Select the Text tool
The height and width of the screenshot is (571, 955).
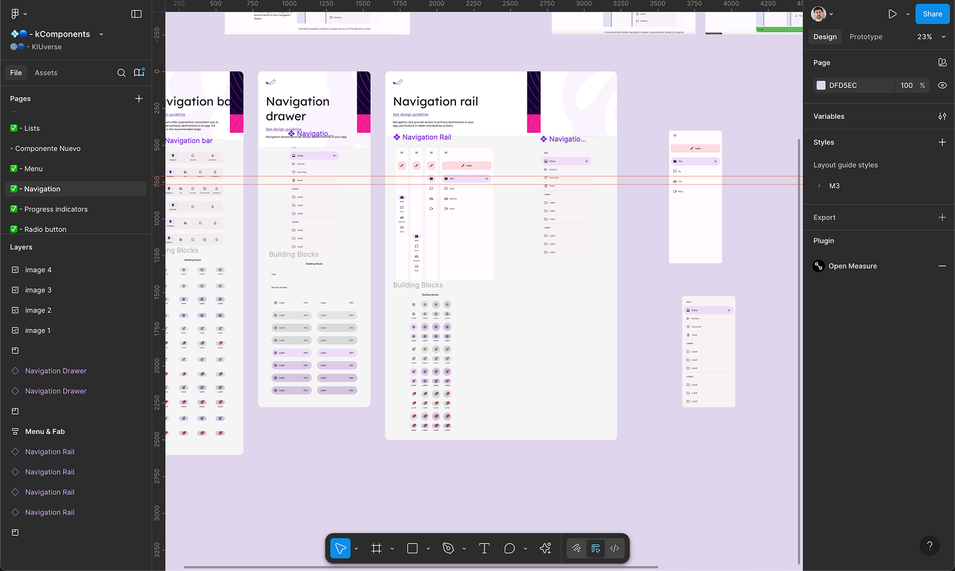coord(484,548)
